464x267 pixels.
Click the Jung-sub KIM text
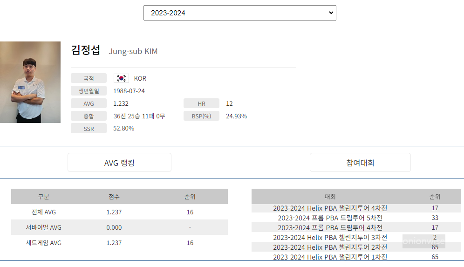tap(133, 51)
